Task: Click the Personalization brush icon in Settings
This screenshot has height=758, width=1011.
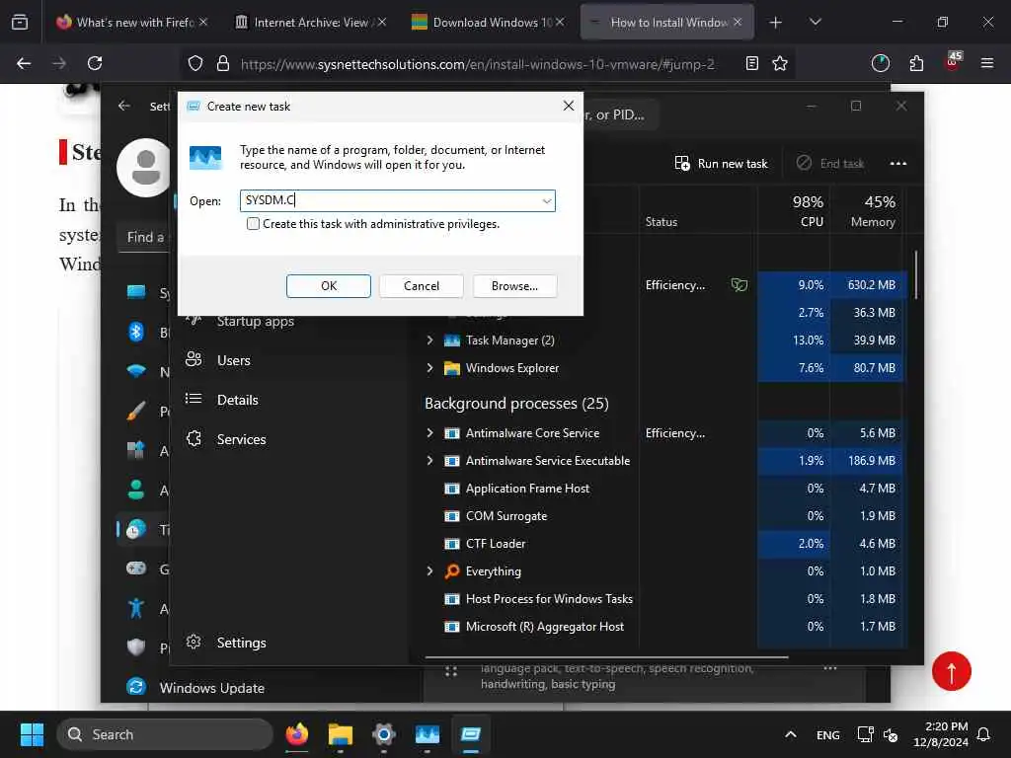Action: pos(136,410)
